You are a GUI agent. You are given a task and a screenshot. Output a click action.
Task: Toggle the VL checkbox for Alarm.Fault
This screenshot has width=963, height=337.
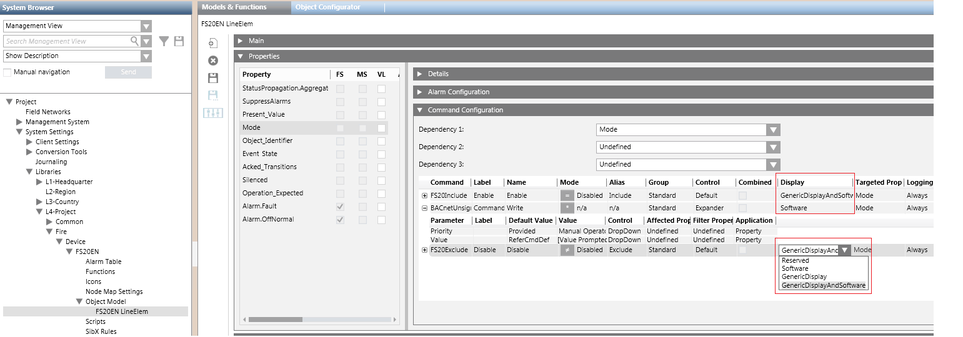pyautogui.click(x=381, y=207)
